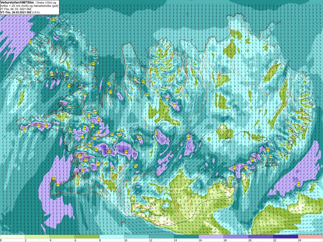The image size is (323, 242).
Task: Click the 12–14 m/s teal legend swatch
Action: [x=161, y=237]
